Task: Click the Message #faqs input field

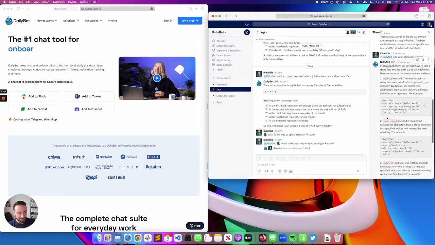Action: pos(311,165)
